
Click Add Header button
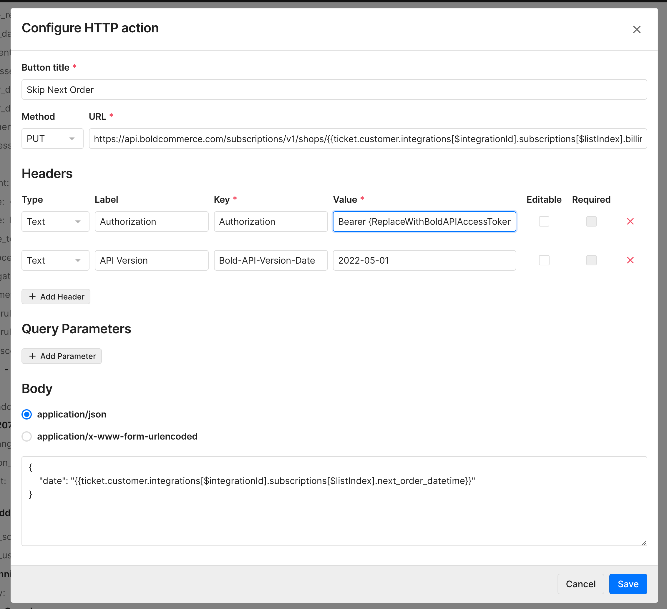[56, 297]
